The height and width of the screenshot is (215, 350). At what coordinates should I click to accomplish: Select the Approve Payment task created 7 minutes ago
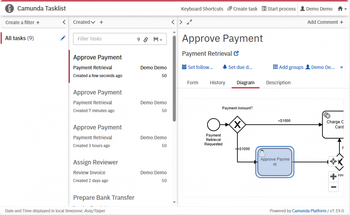click(x=120, y=101)
